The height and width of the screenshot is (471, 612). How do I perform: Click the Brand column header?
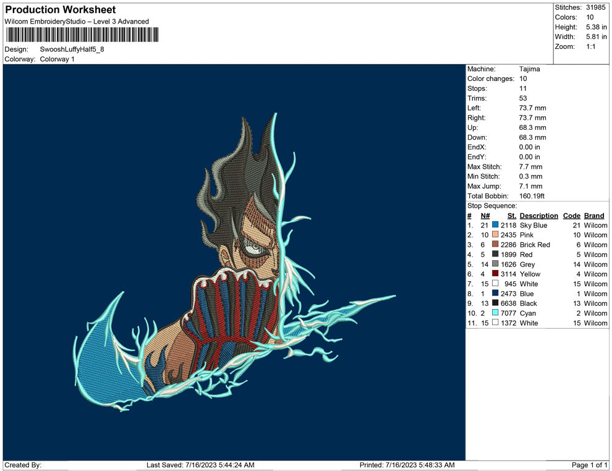[x=594, y=216]
